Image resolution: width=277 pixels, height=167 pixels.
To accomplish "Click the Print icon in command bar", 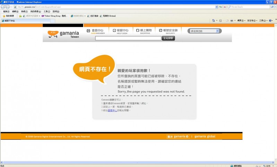I will (x=232, y=21).
